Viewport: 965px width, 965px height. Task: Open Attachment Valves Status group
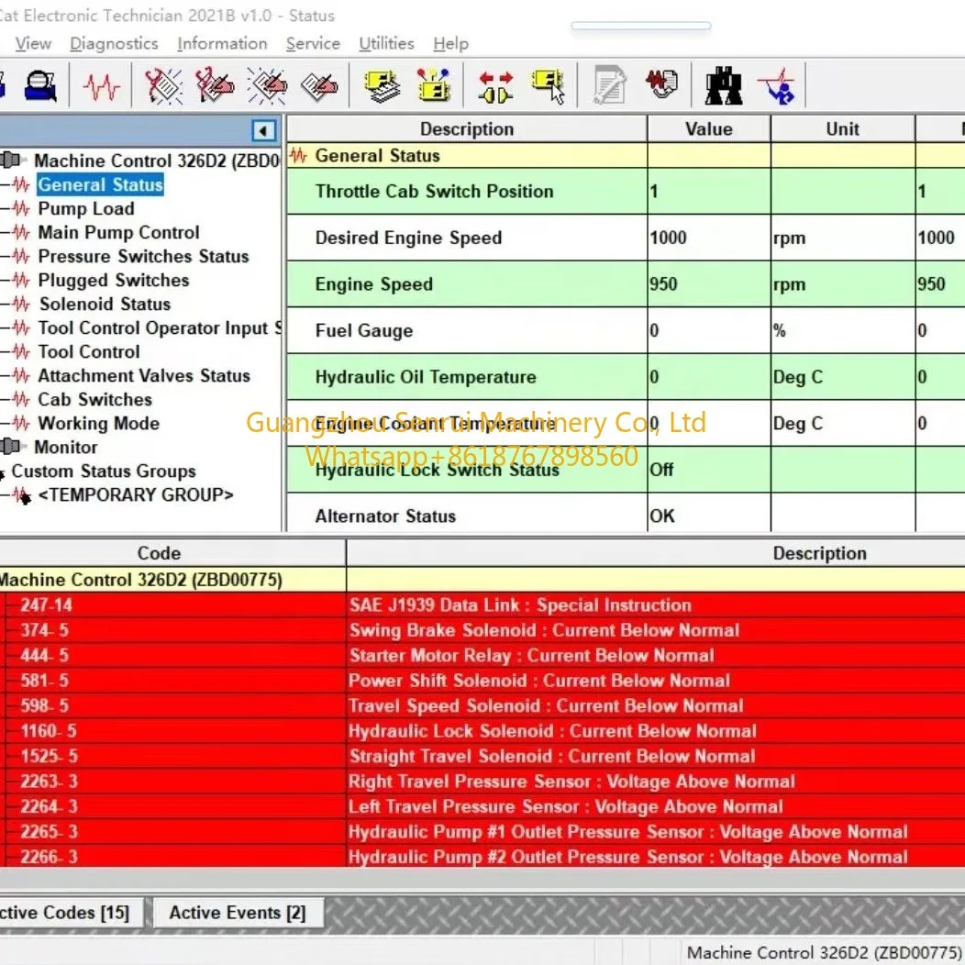pyautogui.click(x=144, y=376)
